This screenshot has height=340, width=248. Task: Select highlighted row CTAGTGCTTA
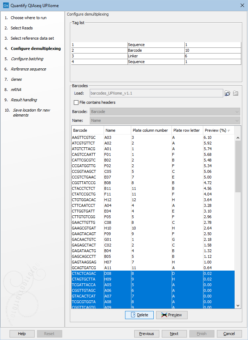(153, 279)
